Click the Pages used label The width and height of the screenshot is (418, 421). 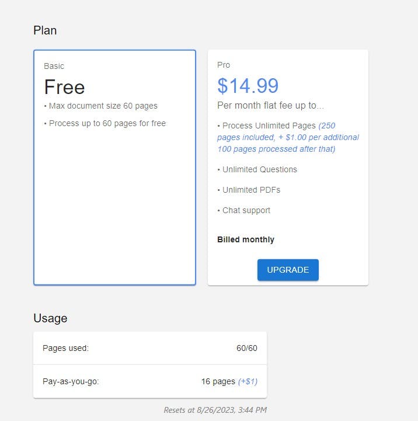click(65, 348)
